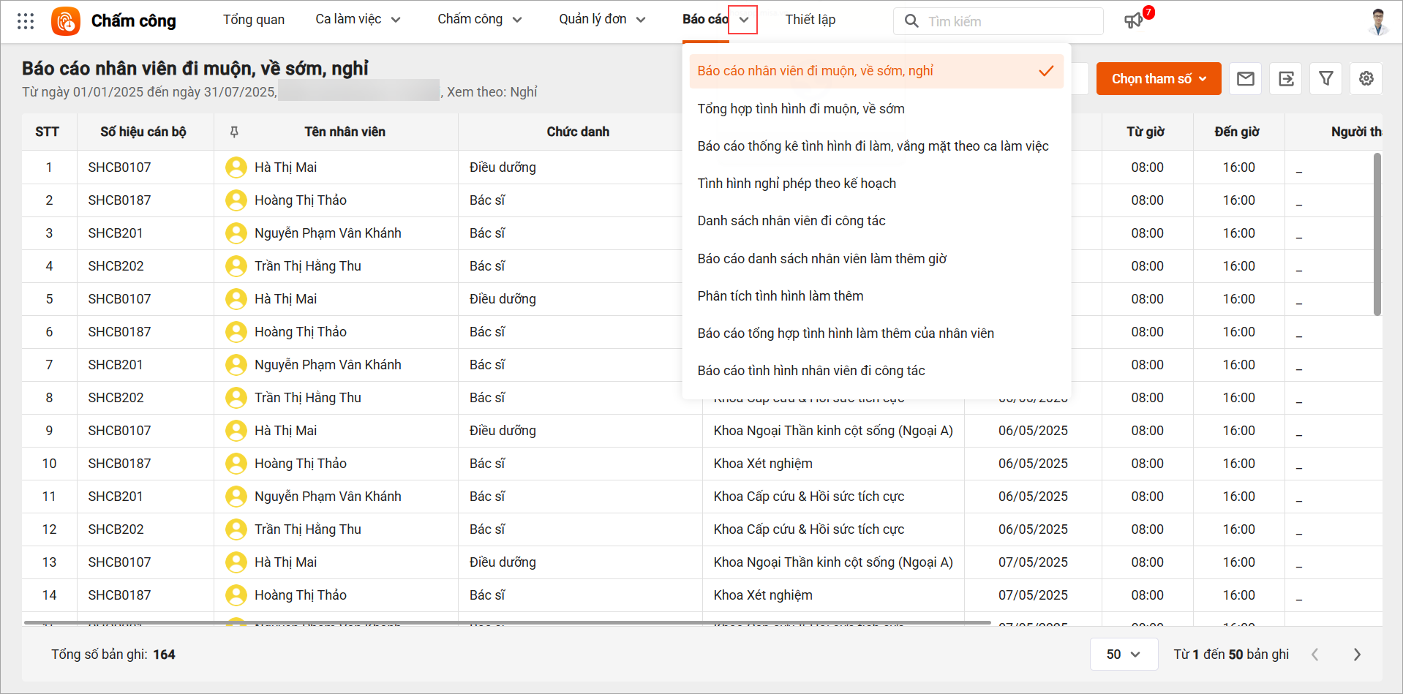The image size is (1403, 694).
Task: Click the Chọn tham số button
Action: pyautogui.click(x=1158, y=79)
